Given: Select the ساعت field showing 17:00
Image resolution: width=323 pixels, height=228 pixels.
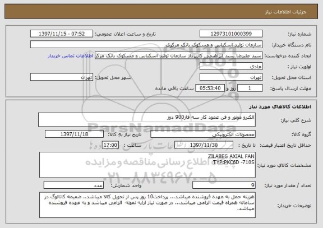Looking at the screenshot, I should pyautogui.click(x=110, y=145).
